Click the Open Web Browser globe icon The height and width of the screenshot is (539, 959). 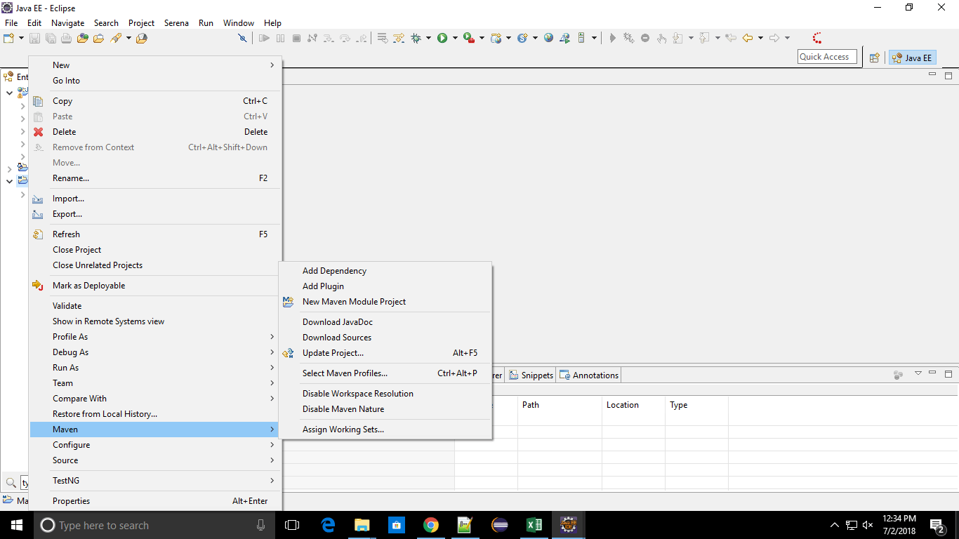tap(548, 38)
